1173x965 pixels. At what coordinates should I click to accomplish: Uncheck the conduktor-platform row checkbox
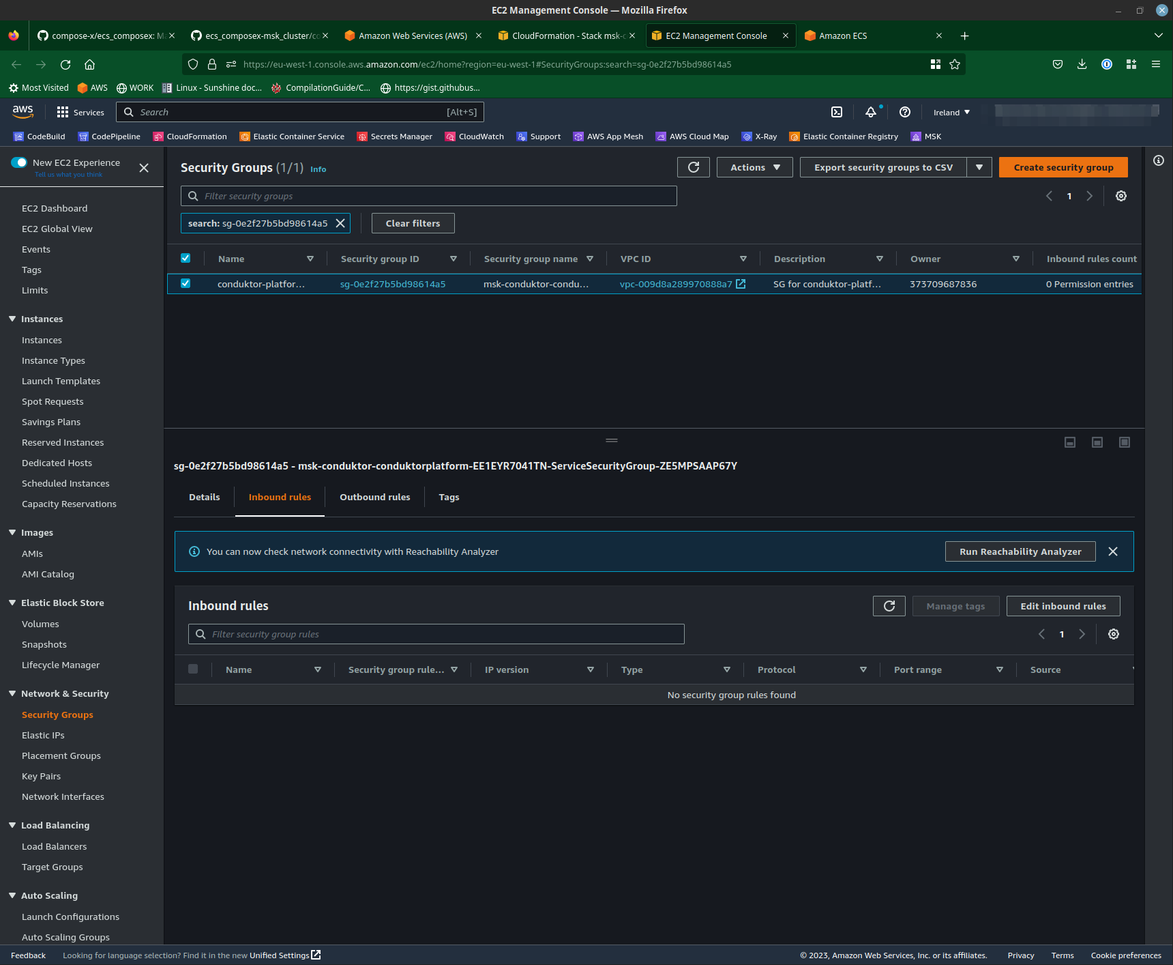185,283
